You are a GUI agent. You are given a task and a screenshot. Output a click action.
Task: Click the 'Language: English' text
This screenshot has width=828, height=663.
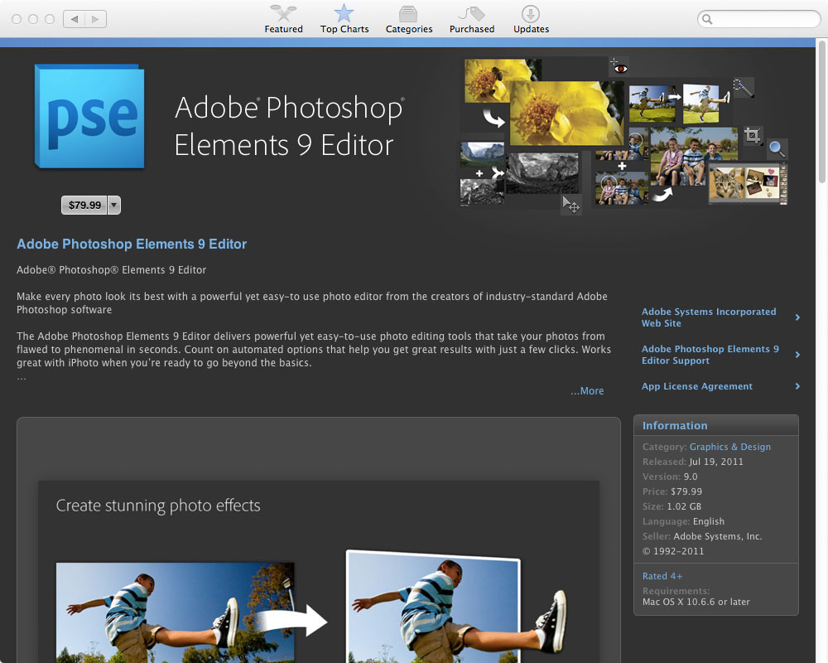(683, 521)
